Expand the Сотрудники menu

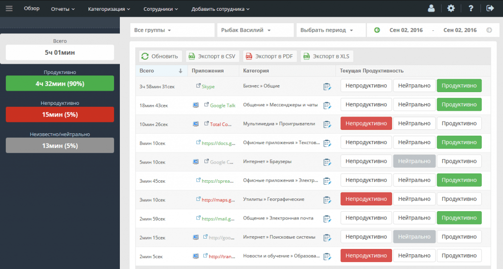pyautogui.click(x=161, y=9)
